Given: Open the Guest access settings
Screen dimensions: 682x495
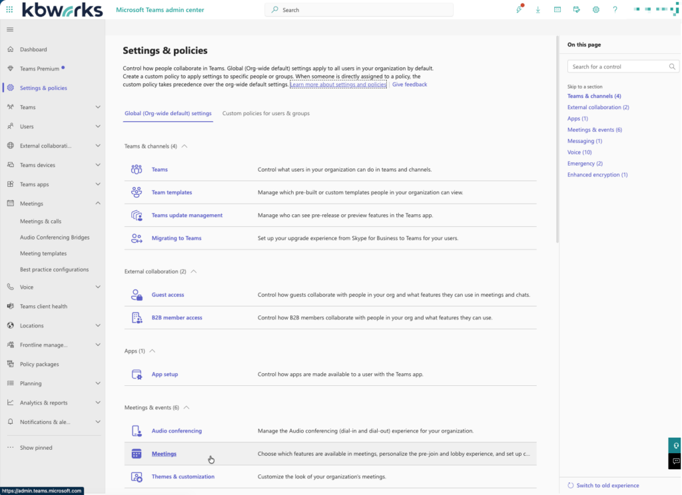Looking at the screenshot, I should tap(168, 295).
